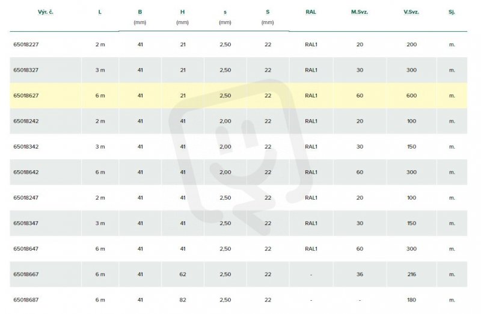Click the RAL column header

coord(311,12)
